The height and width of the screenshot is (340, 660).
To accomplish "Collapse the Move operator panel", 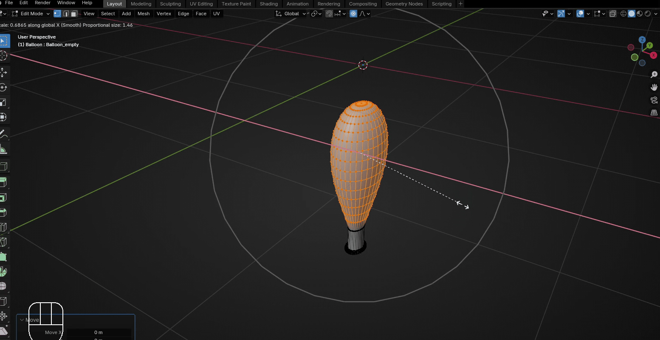I will click(22, 320).
